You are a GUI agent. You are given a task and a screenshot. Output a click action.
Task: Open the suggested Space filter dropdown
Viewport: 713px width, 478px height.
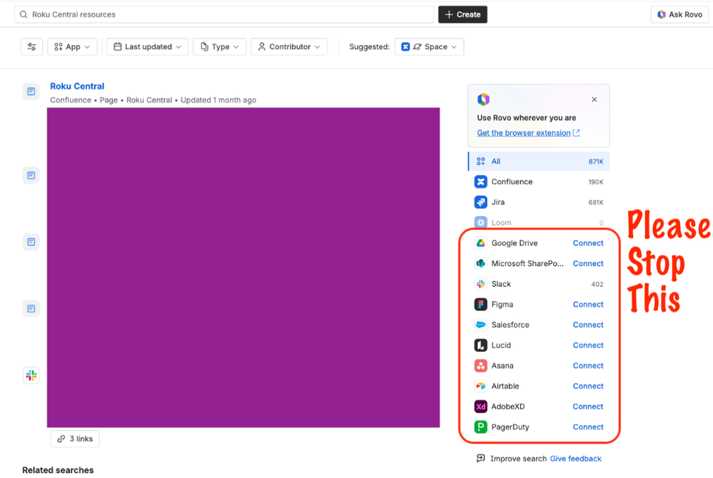click(429, 47)
